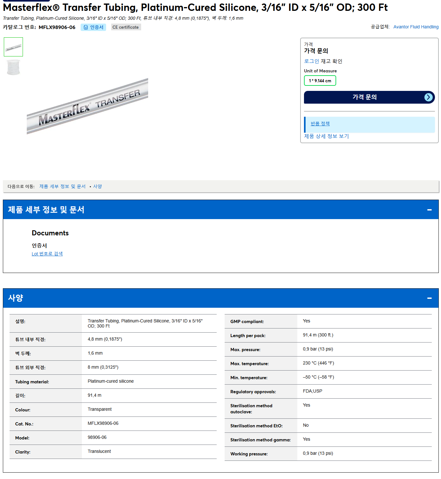Open the Lot 번호로 검색 link
The image size is (441, 479).
coord(47,254)
